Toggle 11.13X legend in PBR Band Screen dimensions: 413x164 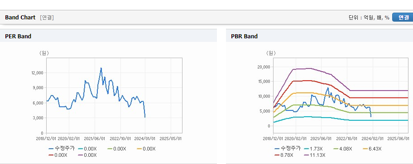point(315,155)
